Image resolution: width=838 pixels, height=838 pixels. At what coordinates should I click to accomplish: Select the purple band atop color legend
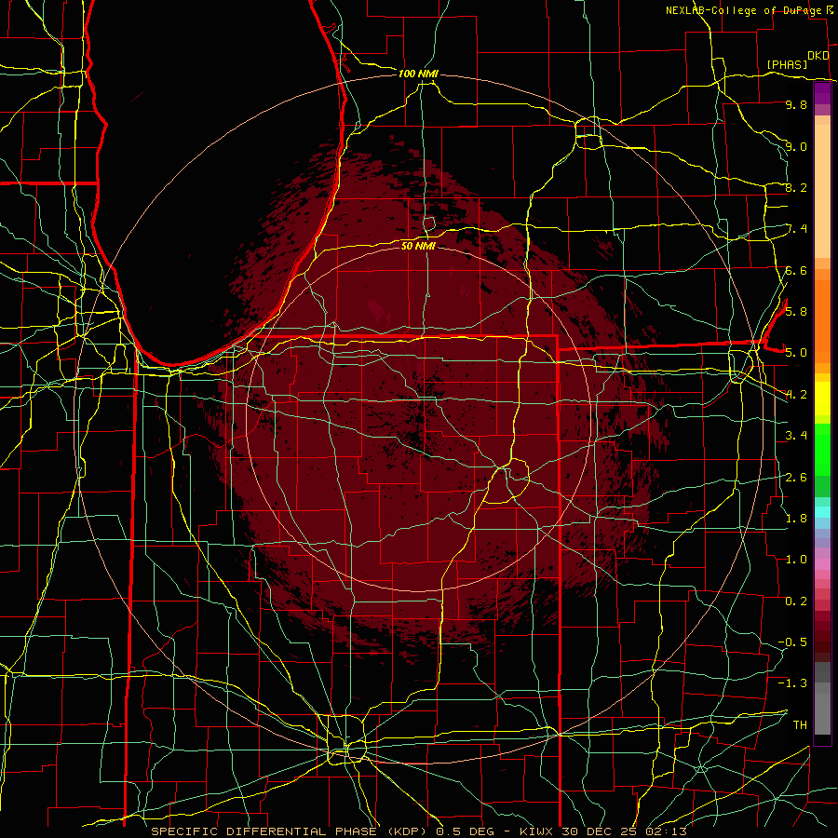[x=822, y=93]
